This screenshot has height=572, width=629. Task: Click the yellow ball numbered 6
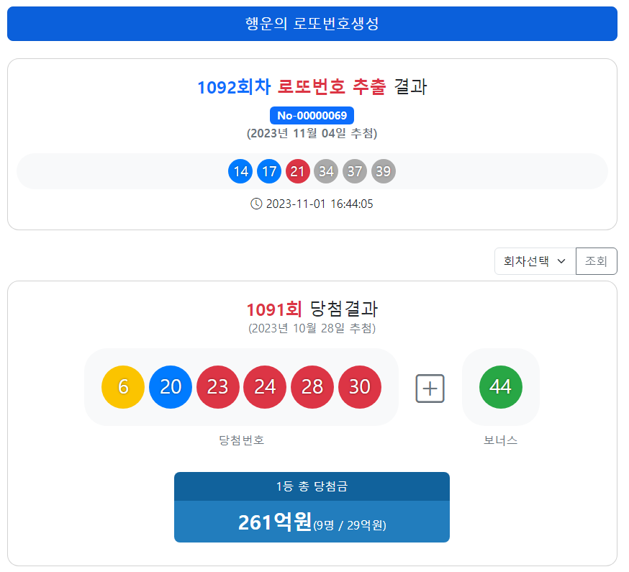(122, 387)
